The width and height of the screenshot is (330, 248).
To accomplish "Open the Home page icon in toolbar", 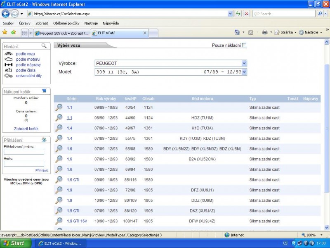I will (237, 32).
